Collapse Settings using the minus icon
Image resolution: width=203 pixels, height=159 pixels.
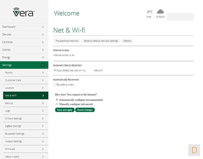pyautogui.click(x=43, y=65)
